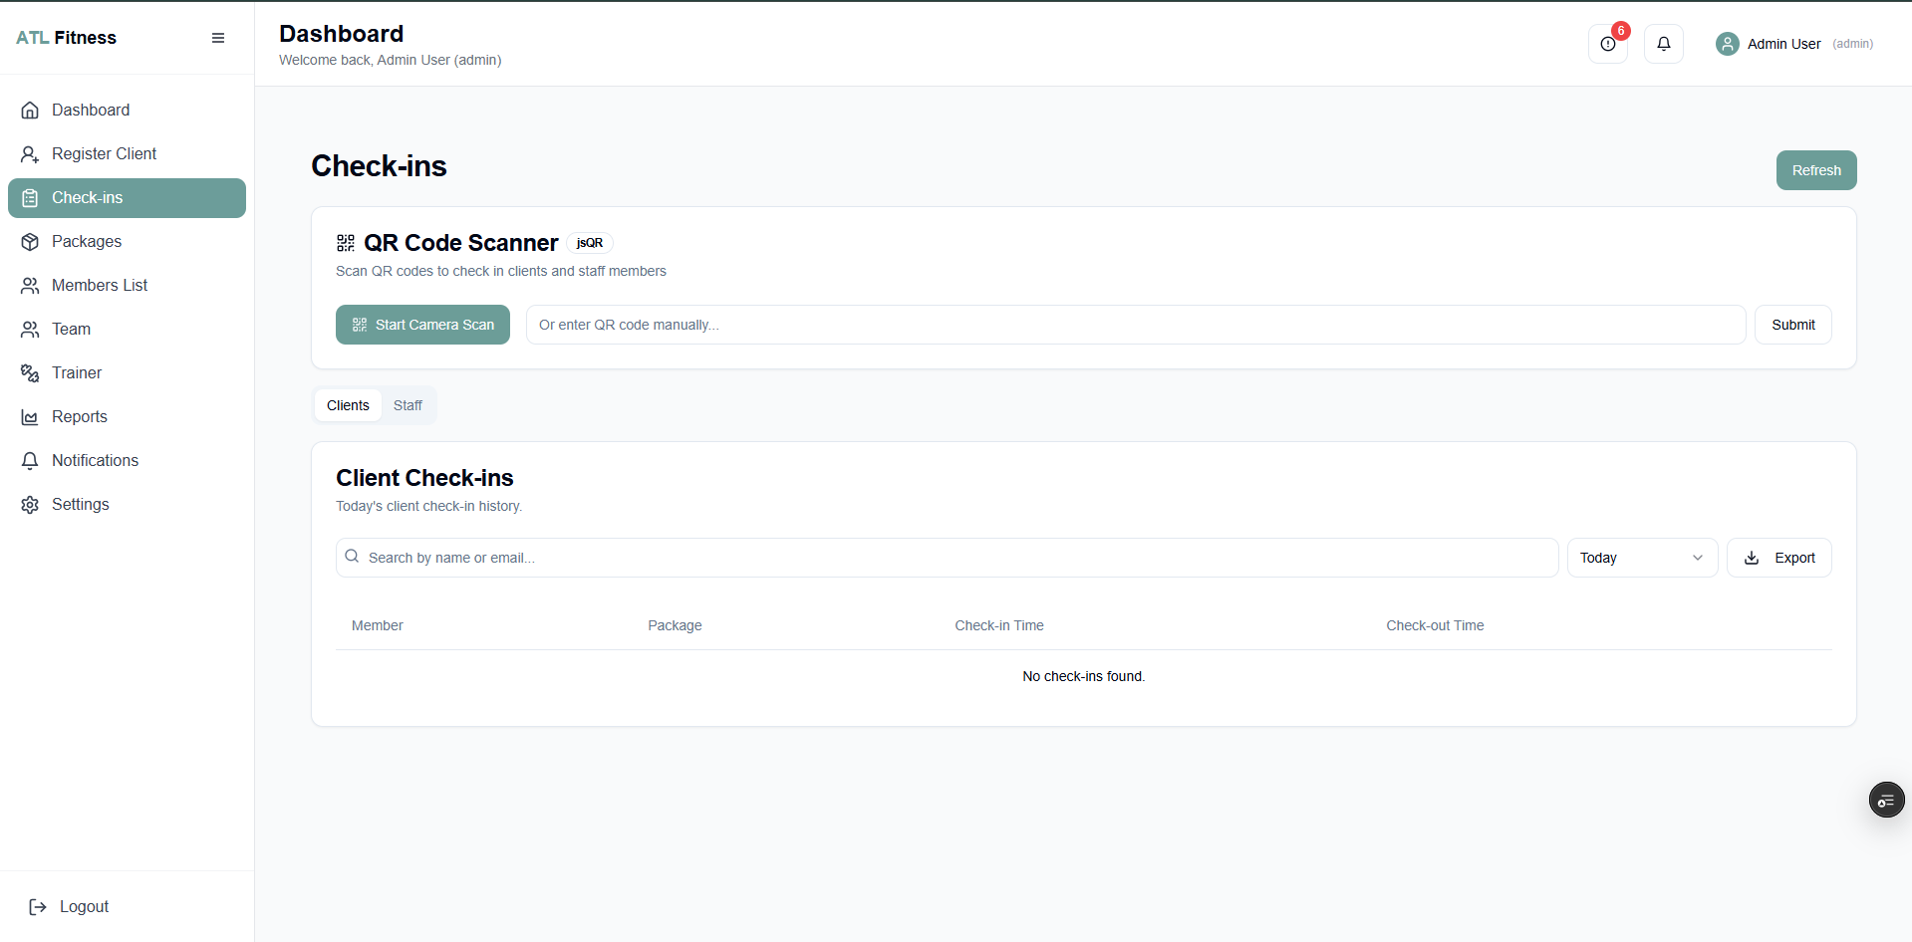
Task: Click the Team users icon
Action: 30,330
